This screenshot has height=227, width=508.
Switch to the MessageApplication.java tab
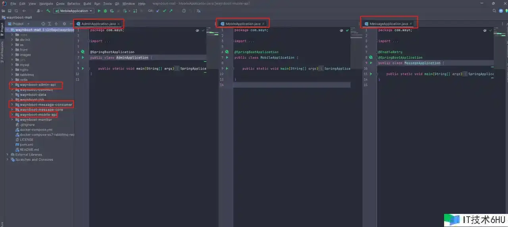point(389,24)
